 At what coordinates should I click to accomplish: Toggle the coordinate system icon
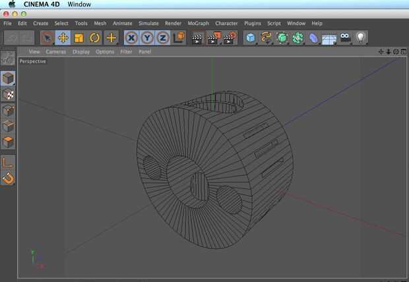pos(179,38)
